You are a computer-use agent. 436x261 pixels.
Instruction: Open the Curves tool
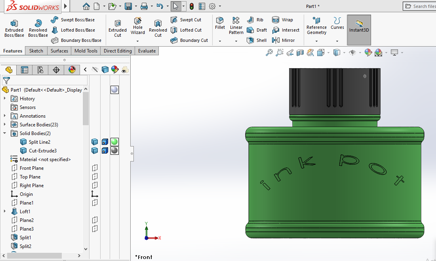pyautogui.click(x=337, y=23)
